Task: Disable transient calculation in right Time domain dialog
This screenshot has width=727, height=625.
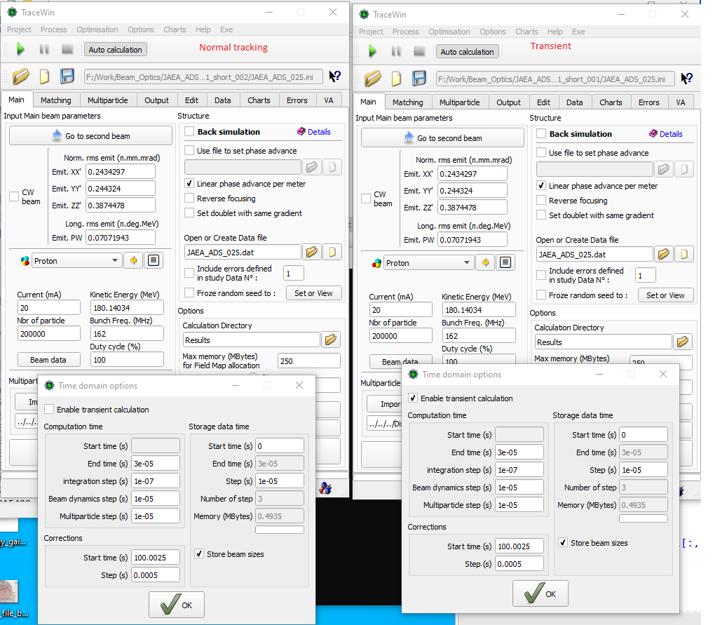Action: tap(413, 398)
